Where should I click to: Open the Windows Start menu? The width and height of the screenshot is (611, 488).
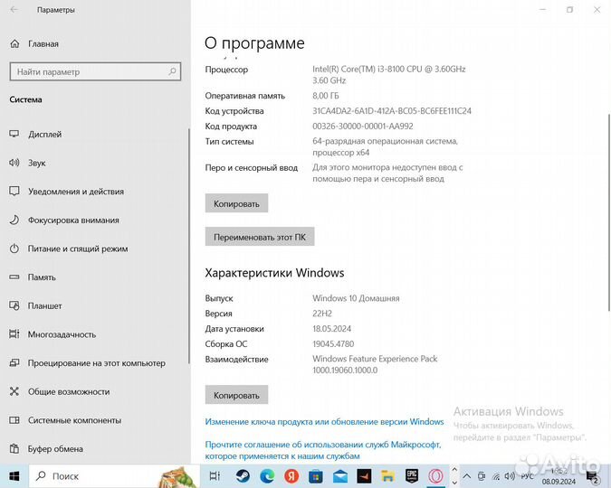(x=14, y=476)
